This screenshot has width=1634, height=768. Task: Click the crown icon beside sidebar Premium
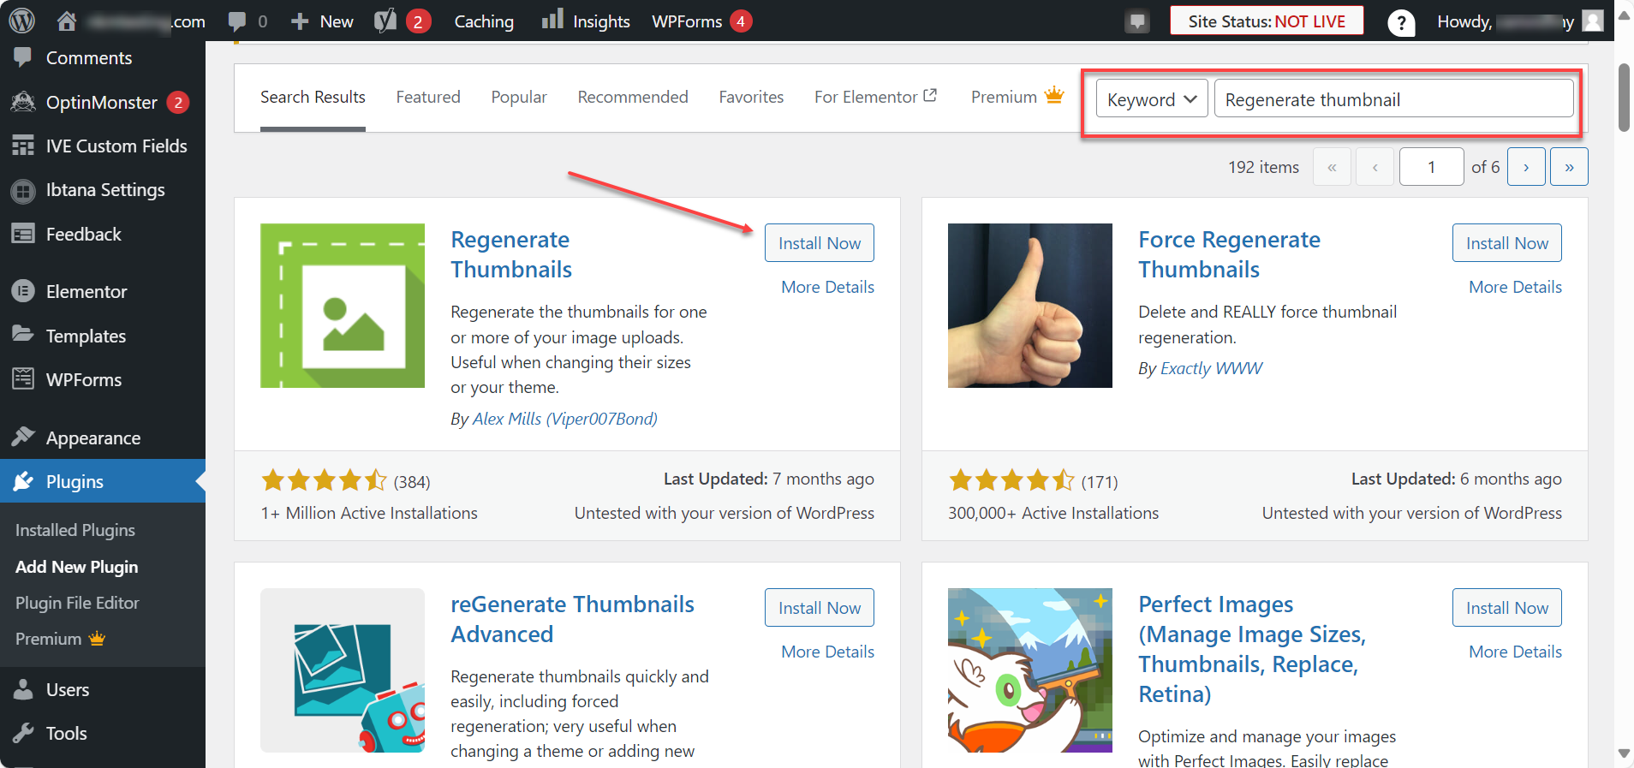pyautogui.click(x=97, y=638)
